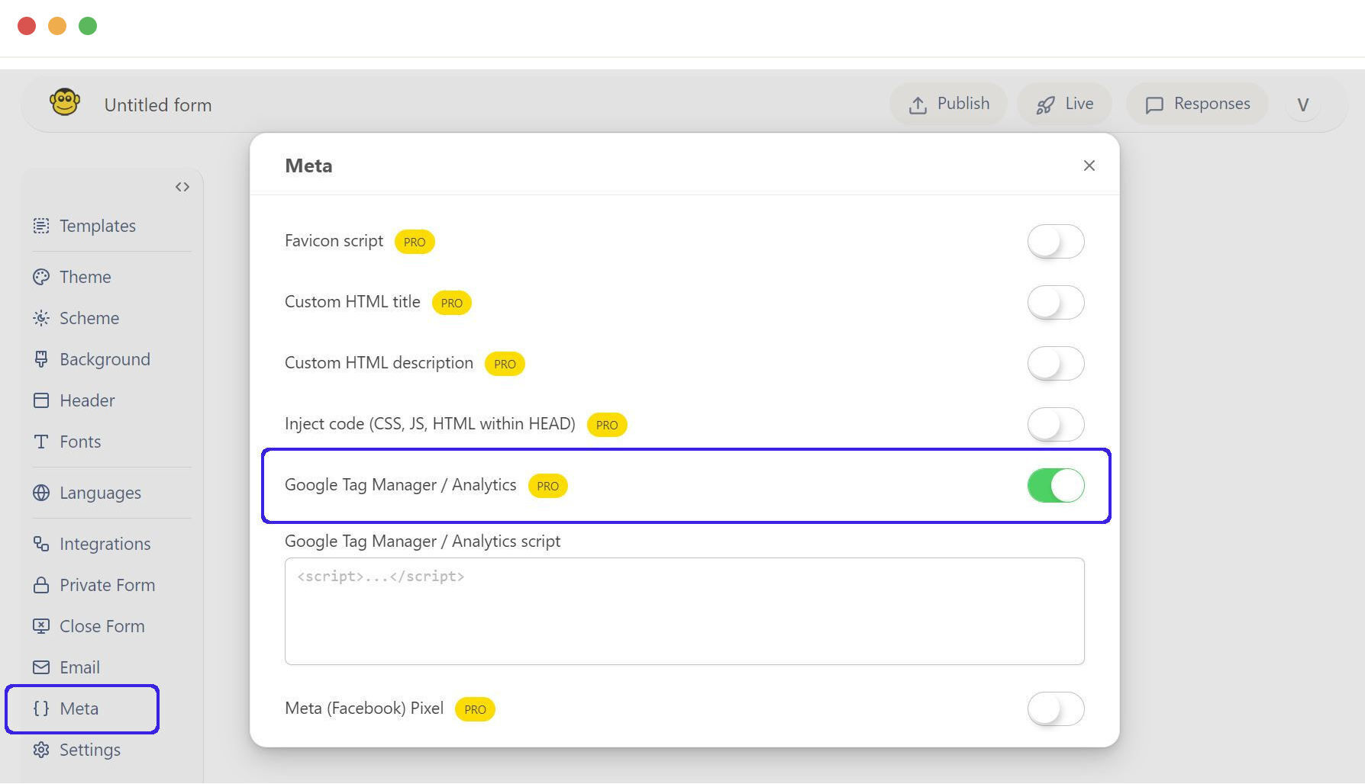The width and height of the screenshot is (1365, 784).
Task: Click the Publish button
Action: pos(948,104)
